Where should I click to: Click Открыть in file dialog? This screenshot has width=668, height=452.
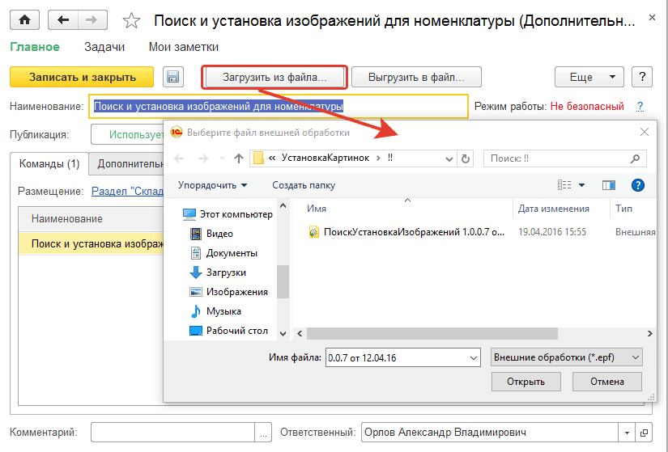tap(525, 382)
